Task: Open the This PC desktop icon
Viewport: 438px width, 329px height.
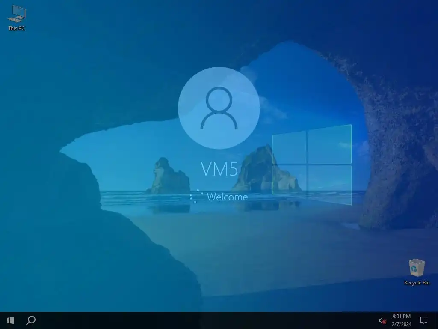Action: click(x=17, y=18)
